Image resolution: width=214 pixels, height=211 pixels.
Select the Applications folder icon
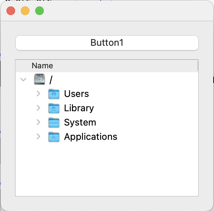pos(54,137)
